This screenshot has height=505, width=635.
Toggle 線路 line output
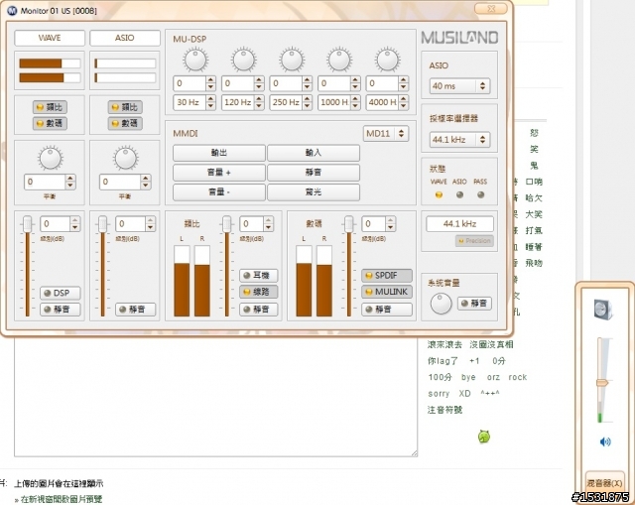click(x=258, y=292)
